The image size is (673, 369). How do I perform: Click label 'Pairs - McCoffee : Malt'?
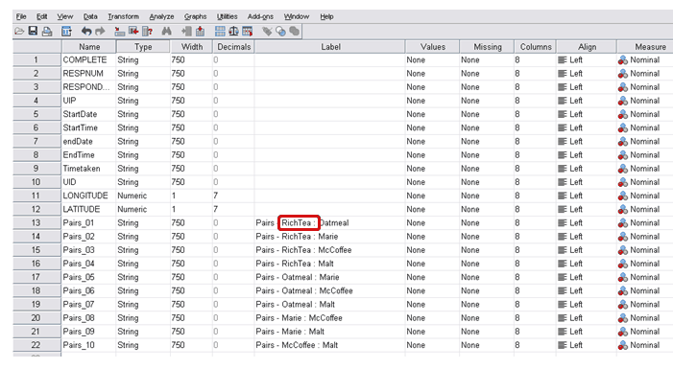coord(297,345)
